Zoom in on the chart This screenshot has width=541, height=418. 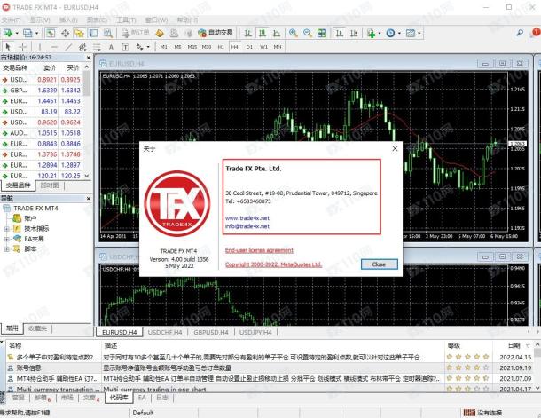click(x=294, y=33)
